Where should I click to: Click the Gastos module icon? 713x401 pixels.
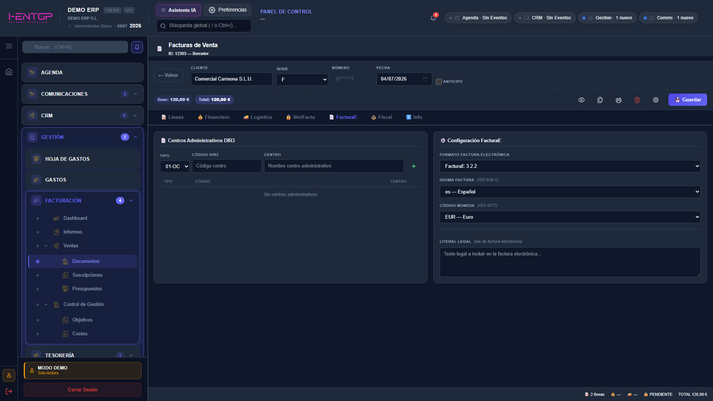(36, 180)
